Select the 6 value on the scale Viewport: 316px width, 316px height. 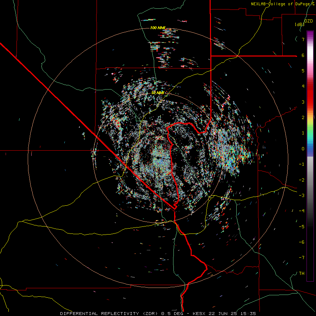coord(303,55)
